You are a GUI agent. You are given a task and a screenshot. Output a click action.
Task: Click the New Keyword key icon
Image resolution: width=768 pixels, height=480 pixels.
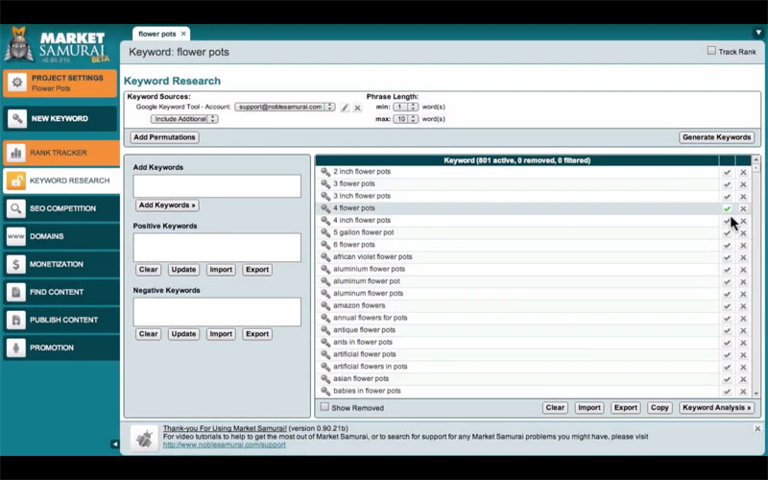[16, 118]
